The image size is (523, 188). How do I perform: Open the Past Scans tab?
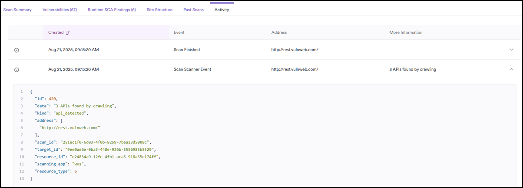(193, 10)
